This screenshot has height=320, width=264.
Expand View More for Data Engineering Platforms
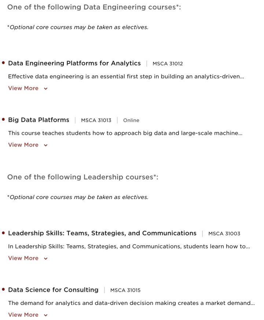click(x=23, y=88)
